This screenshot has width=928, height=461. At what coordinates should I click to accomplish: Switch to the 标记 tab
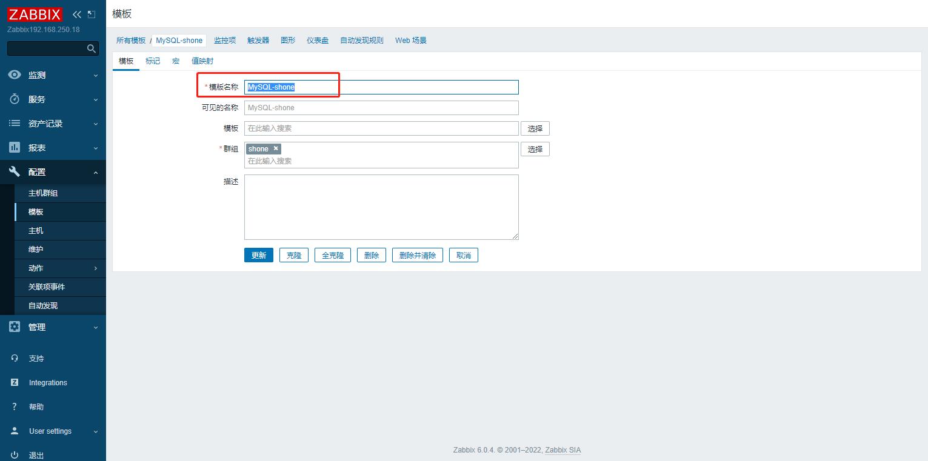(153, 61)
